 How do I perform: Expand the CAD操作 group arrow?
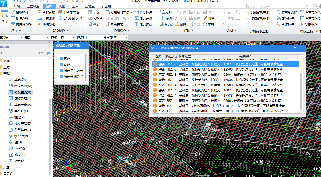coord(67,31)
